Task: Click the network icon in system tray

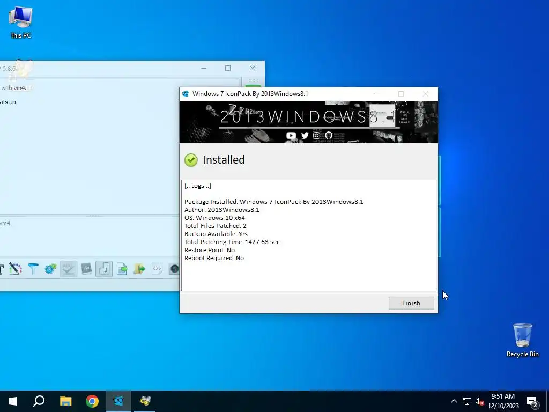Action: click(467, 401)
